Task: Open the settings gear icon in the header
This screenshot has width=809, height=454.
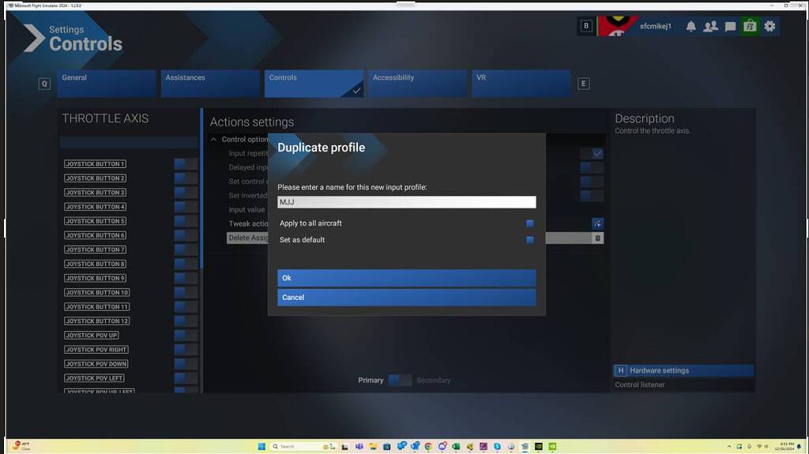Action: point(769,26)
